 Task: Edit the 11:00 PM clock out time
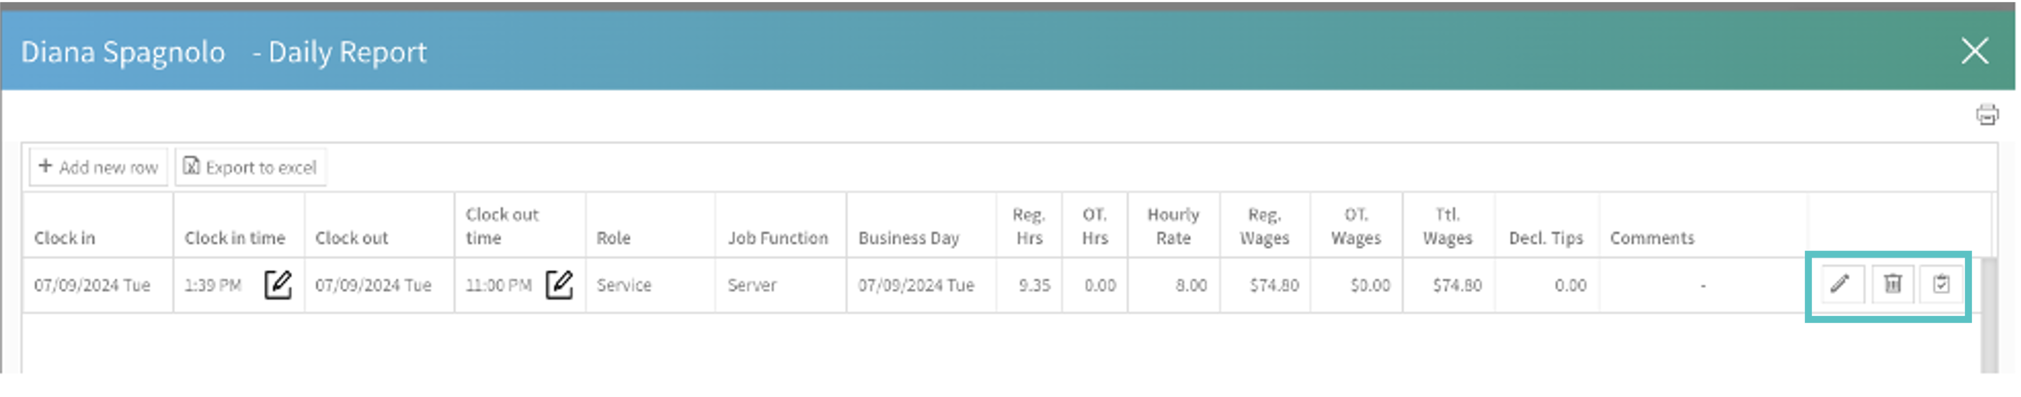click(558, 285)
